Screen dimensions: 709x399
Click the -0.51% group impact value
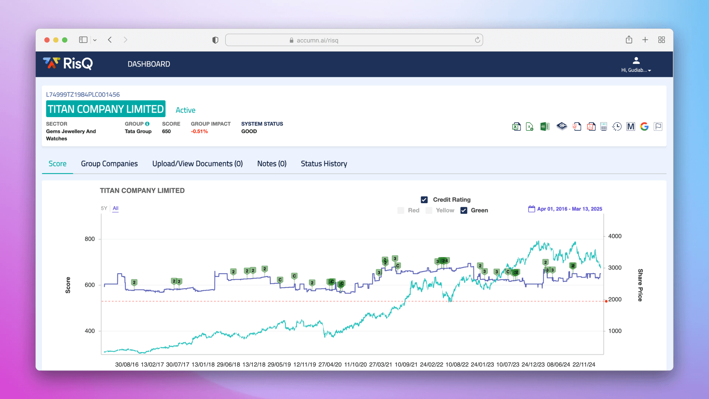point(199,131)
